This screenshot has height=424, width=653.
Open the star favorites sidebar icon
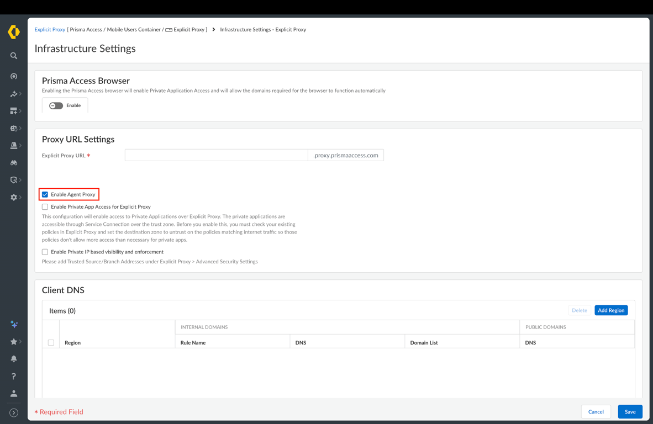click(x=14, y=342)
